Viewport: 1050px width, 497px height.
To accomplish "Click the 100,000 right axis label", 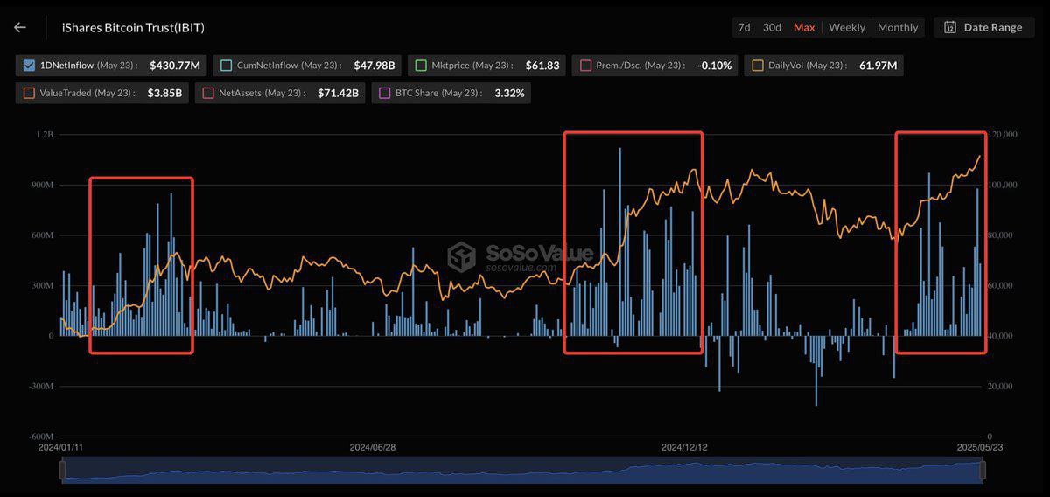I will pos(1002,185).
